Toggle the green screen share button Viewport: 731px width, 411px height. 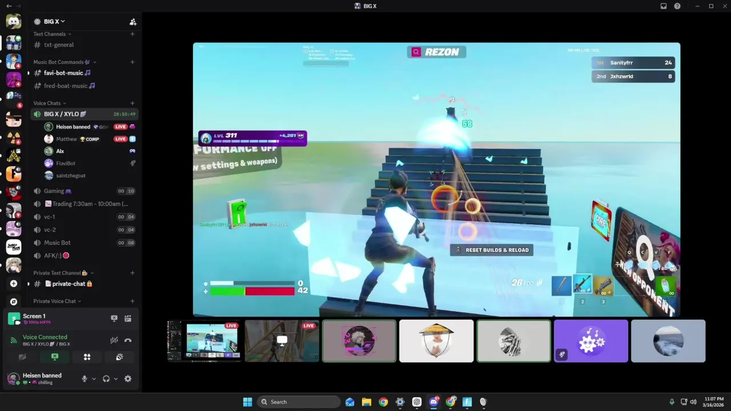pos(55,357)
